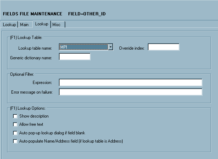Focus the Override index input box
218x159 pixels.
pyautogui.click(x=163, y=47)
